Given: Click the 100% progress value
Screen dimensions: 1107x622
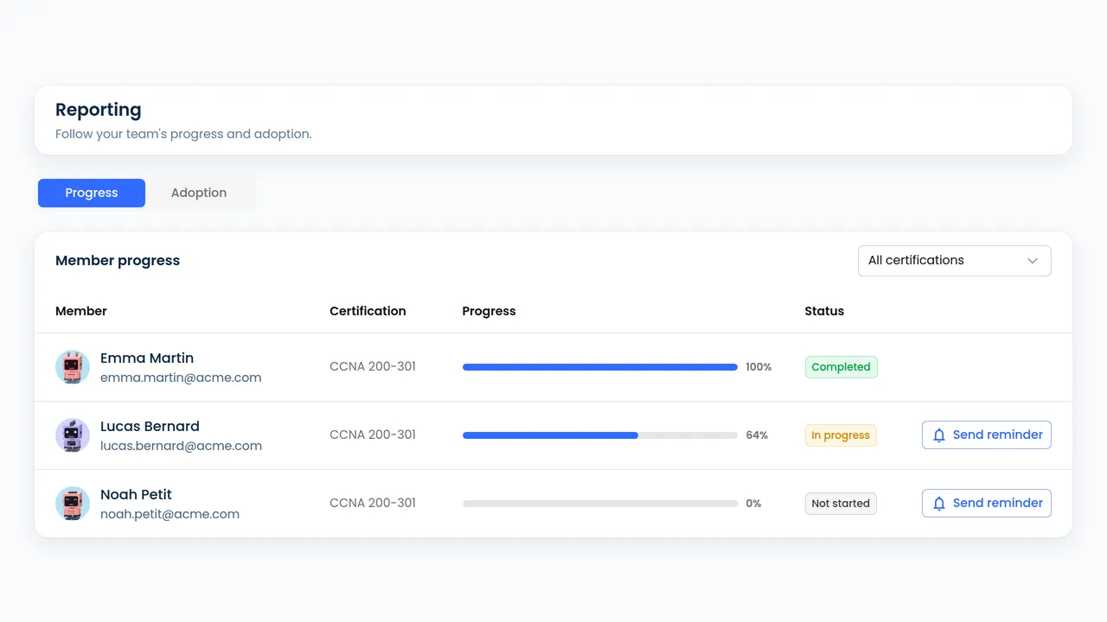Looking at the screenshot, I should [x=758, y=367].
